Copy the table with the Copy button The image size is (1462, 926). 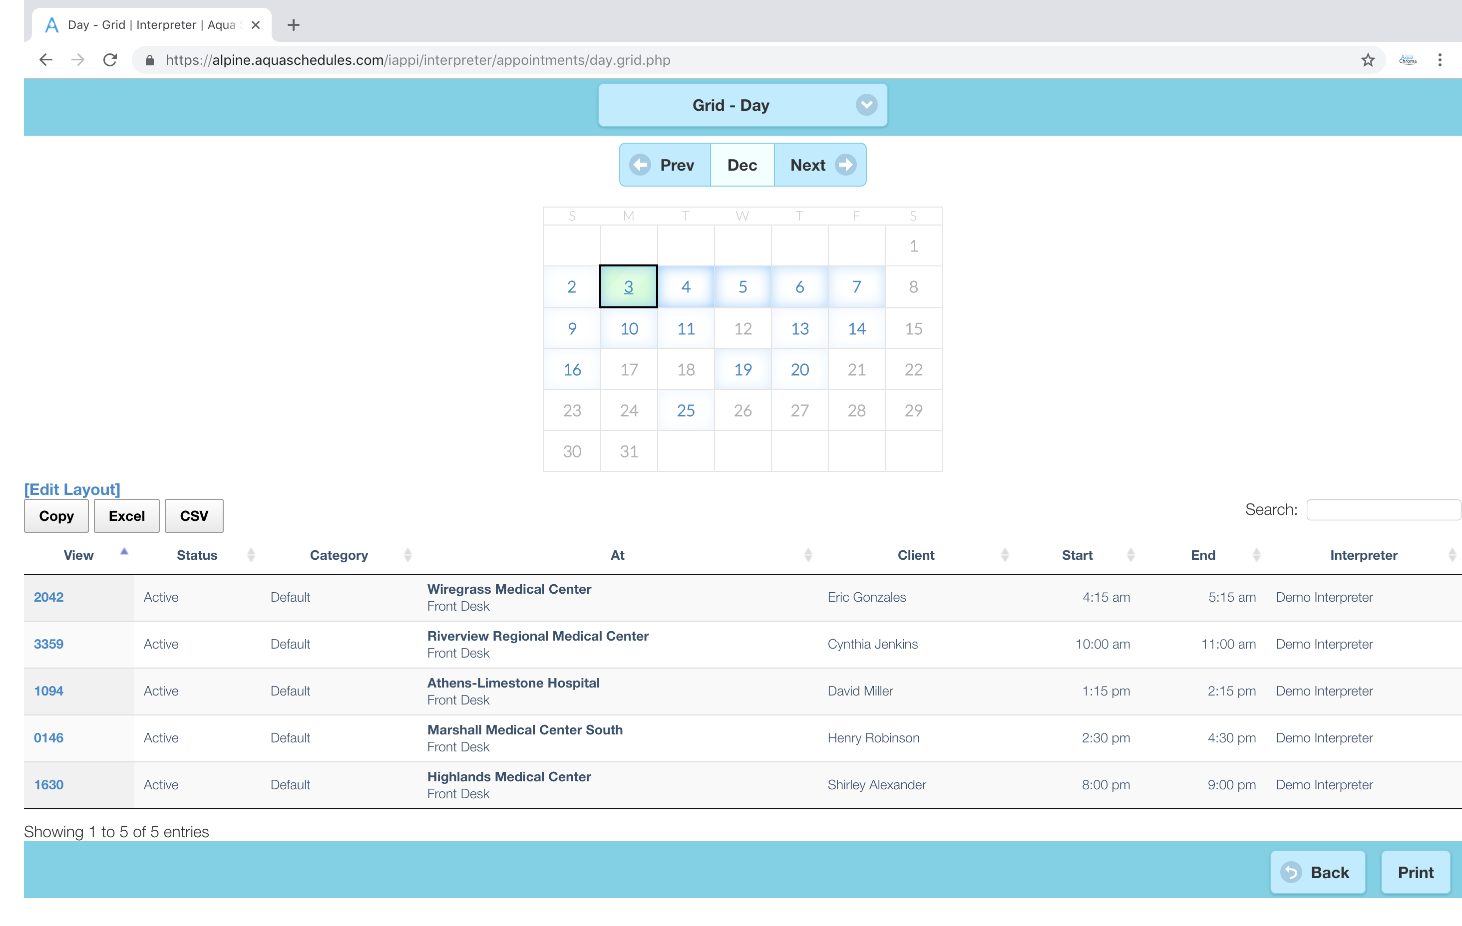pos(56,516)
